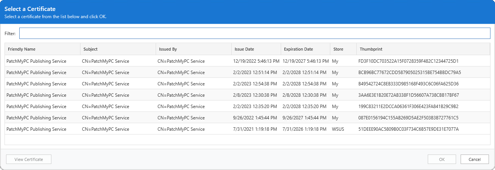Select thumbprint BCB96BC77672CDD587905025315BE754BBDC79A5
This screenshot has height=170, width=495.
tap(410, 73)
